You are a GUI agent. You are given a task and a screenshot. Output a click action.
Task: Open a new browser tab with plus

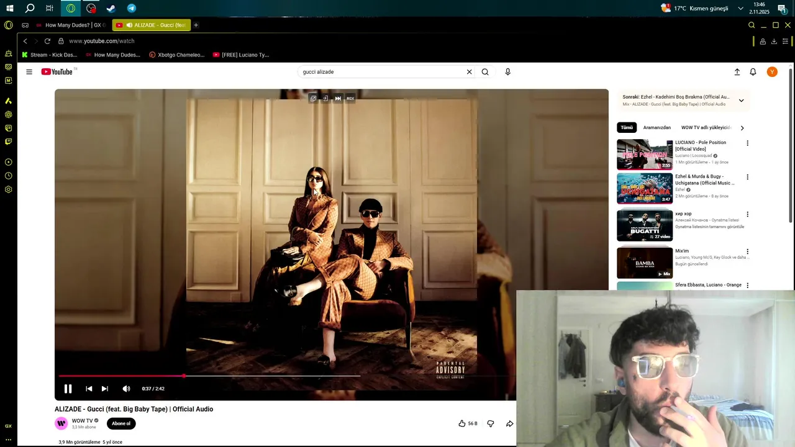pos(196,25)
